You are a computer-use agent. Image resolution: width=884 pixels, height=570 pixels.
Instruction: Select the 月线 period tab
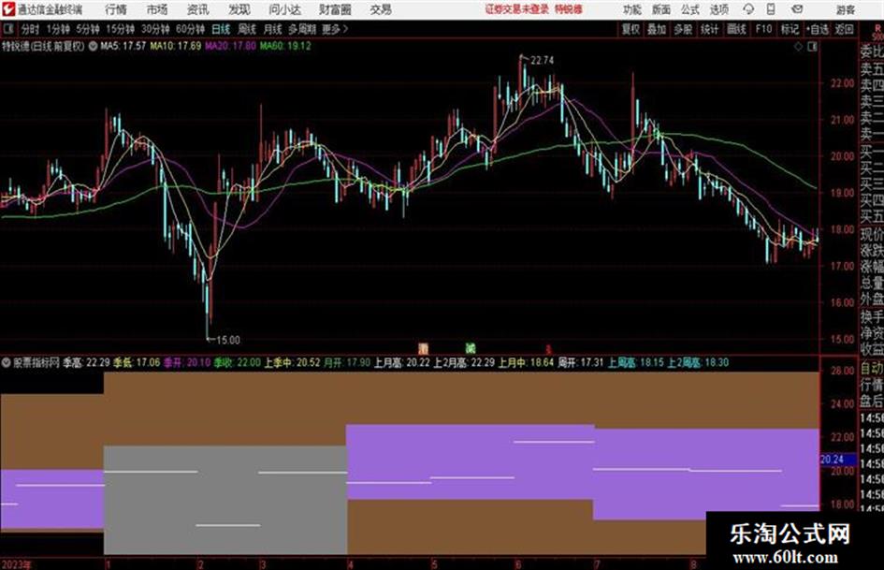click(273, 29)
